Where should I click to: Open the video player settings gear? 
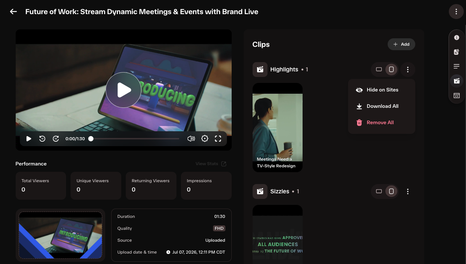click(x=204, y=139)
